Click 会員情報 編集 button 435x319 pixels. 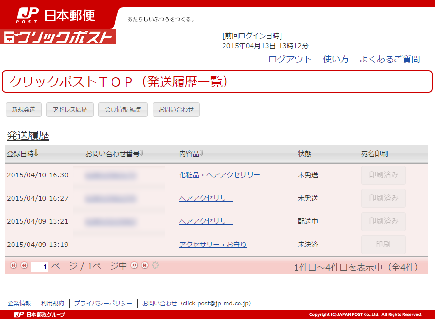[123, 110]
